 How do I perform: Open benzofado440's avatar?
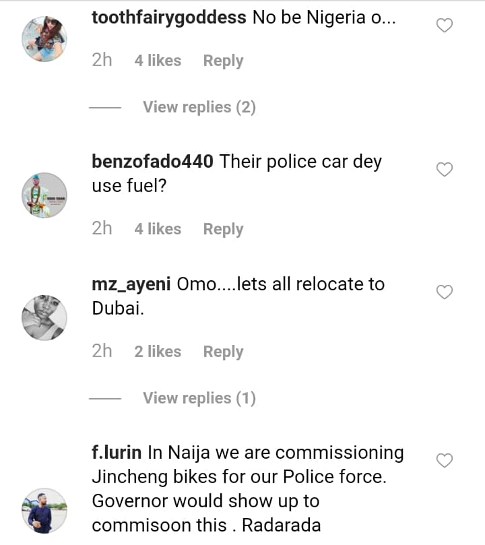[x=44, y=195]
